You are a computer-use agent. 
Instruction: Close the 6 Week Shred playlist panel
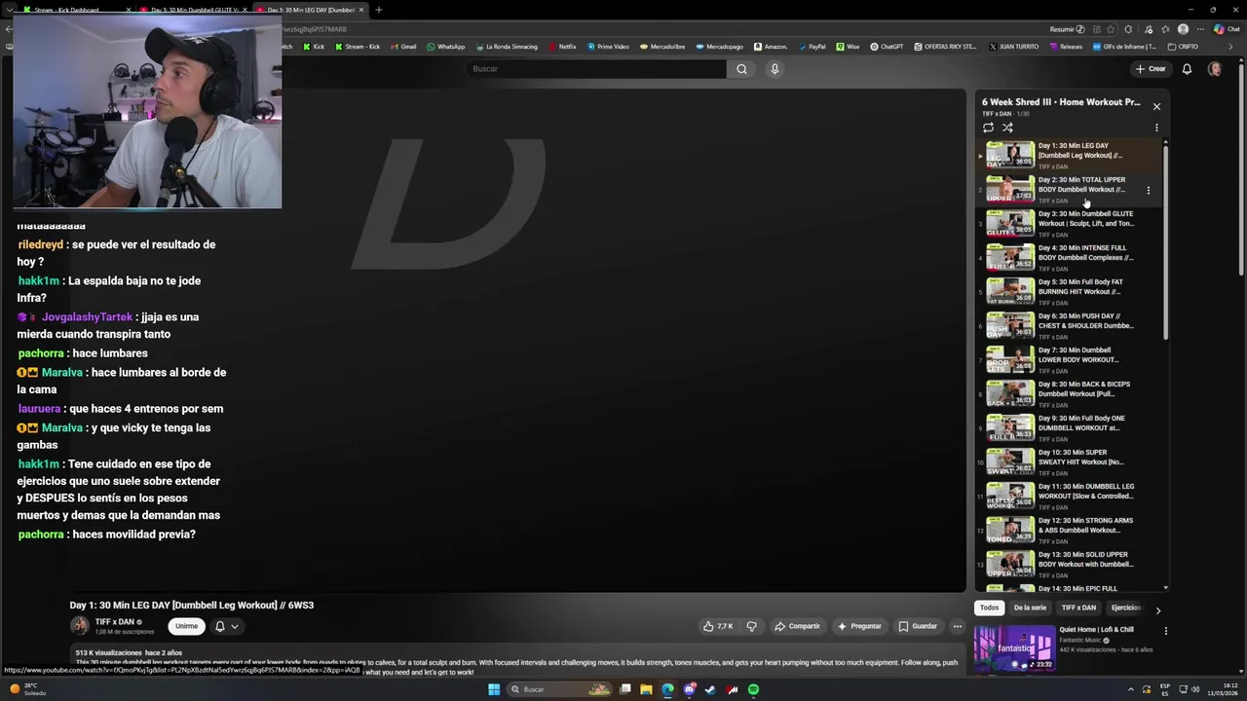(x=1156, y=106)
